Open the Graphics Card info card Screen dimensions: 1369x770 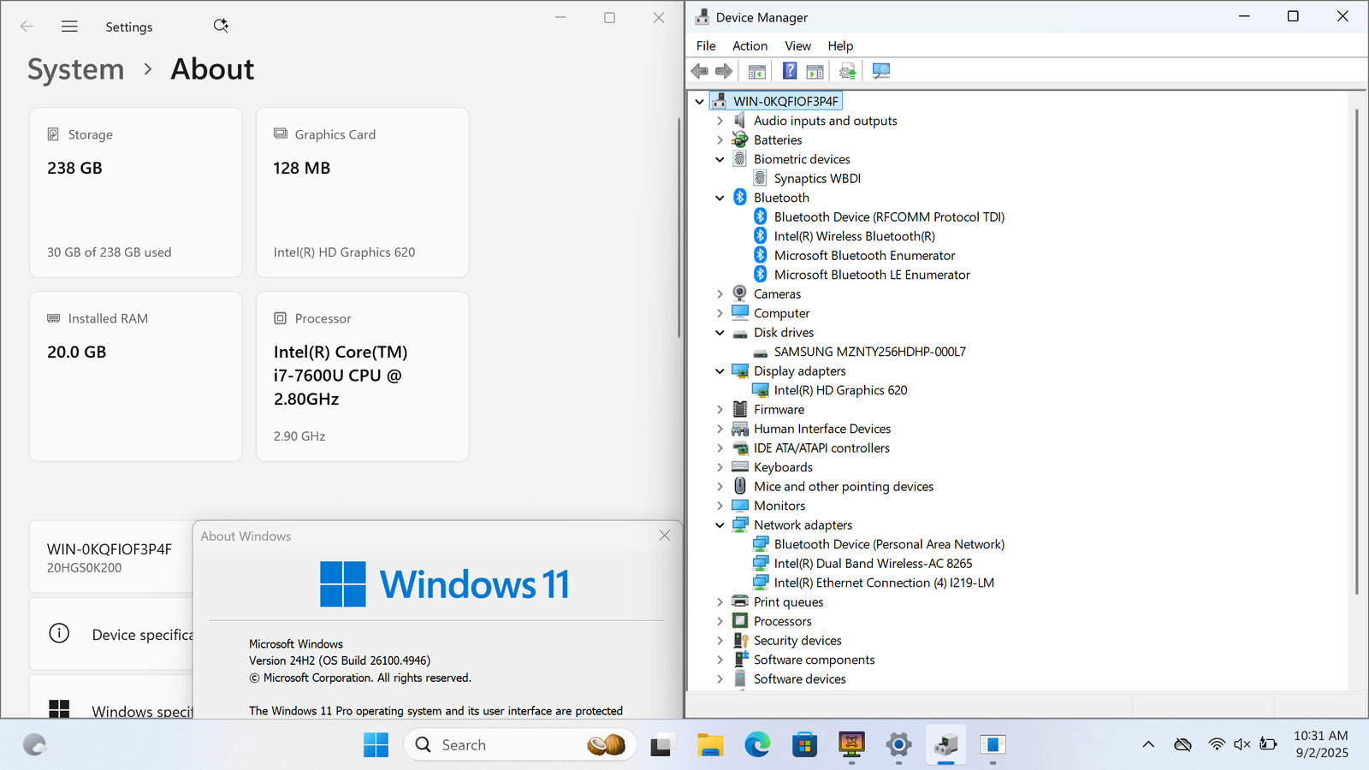pos(362,192)
